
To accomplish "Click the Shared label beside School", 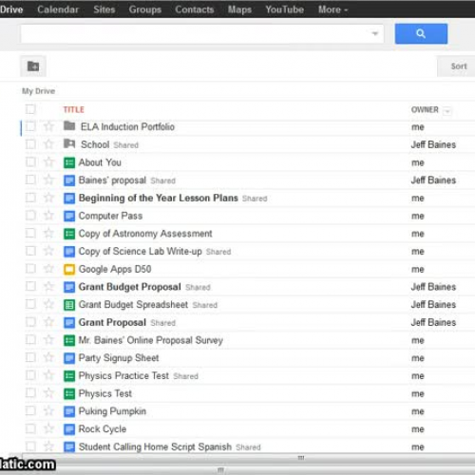I will 126,145.
